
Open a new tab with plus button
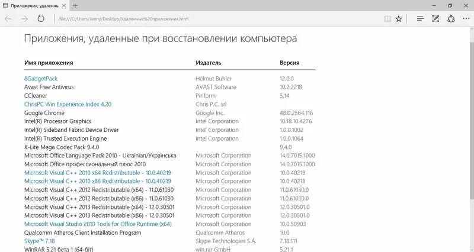point(75,5)
